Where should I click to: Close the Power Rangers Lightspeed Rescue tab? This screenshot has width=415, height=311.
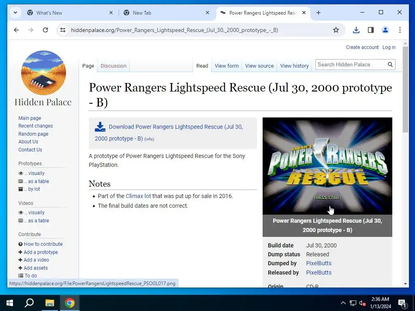point(304,13)
